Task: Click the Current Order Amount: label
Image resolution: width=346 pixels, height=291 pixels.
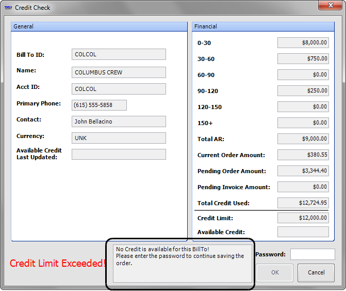Action: point(231,155)
